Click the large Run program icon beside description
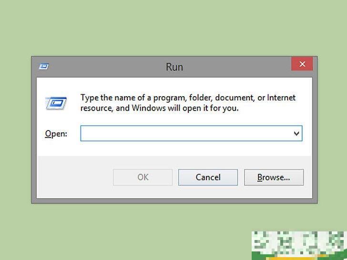Image resolution: width=347 pixels, height=260 pixels. pyautogui.click(x=56, y=103)
